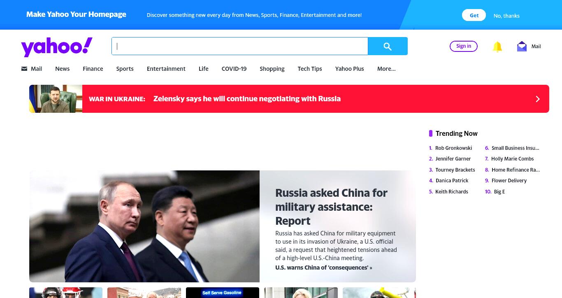
Task: Click the Get button in homepage banner
Action: [x=474, y=15]
